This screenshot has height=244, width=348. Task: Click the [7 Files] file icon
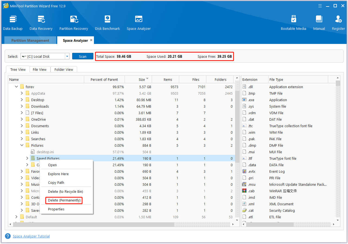coord(27,113)
